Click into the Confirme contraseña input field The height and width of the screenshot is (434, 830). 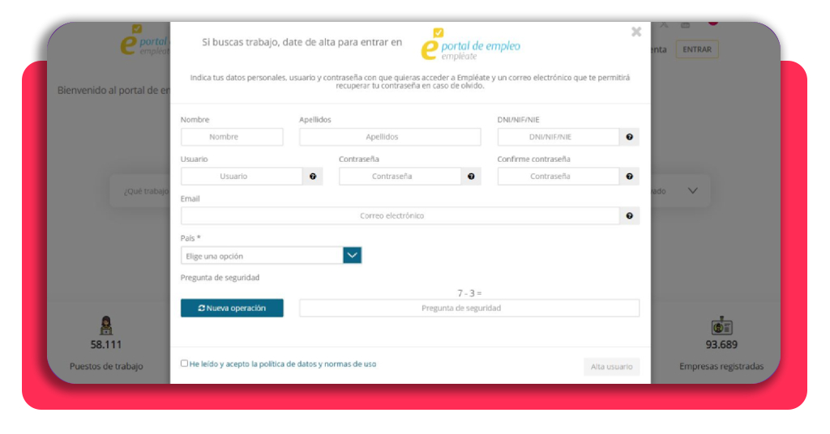click(x=558, y=177)
